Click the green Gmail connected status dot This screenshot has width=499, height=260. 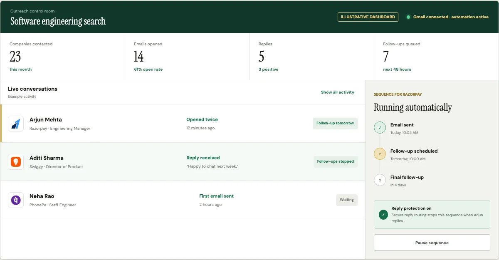pyautogui.click(x=408, y=17)
